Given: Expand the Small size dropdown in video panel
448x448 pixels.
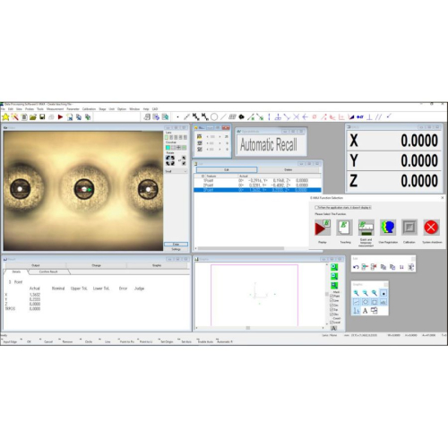Looking at the screenshot, I should click(x=177, y=171).
